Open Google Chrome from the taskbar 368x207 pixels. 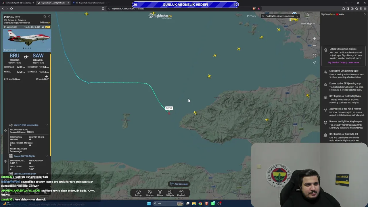(x=200, y=204)
